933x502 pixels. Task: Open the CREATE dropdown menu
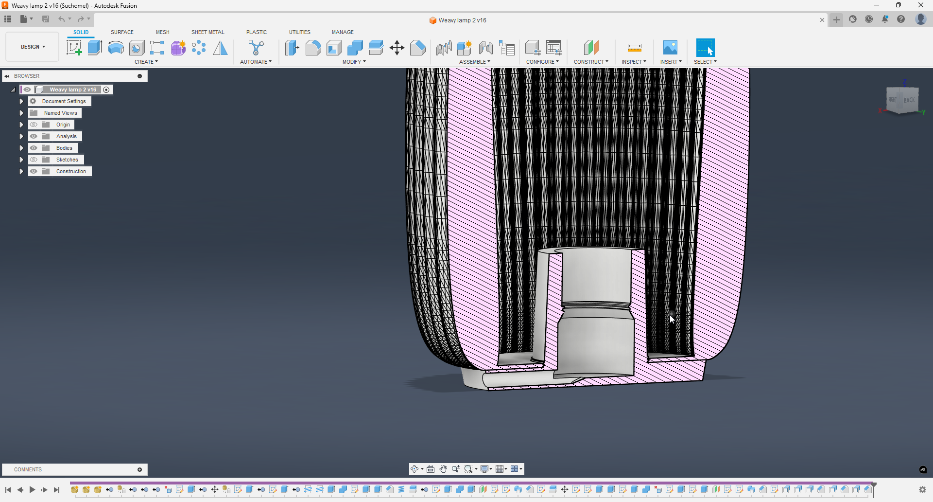[146, 62]
